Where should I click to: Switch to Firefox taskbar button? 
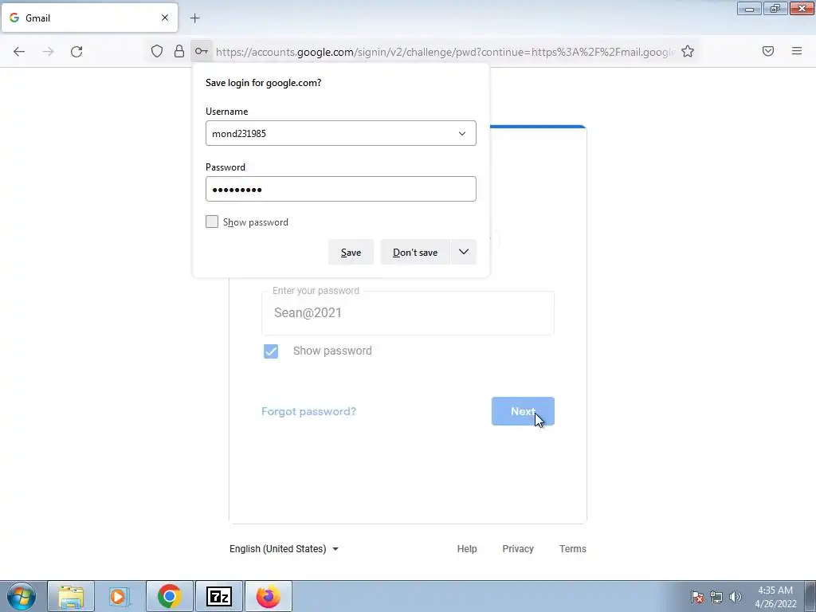click(269, 596)
